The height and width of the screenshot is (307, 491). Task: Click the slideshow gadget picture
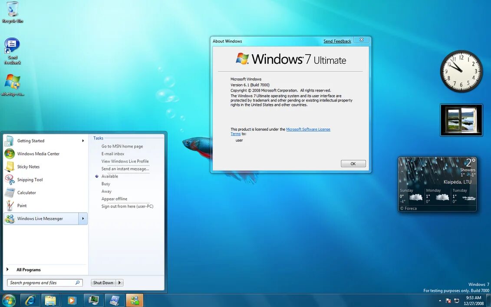point(461,120)
